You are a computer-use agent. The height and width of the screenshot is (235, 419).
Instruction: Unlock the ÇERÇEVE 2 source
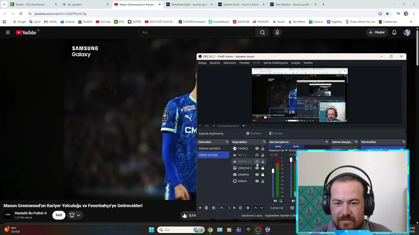click(x=263, y=168)
